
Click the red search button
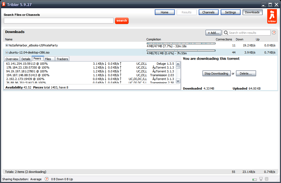pos(122,21)
